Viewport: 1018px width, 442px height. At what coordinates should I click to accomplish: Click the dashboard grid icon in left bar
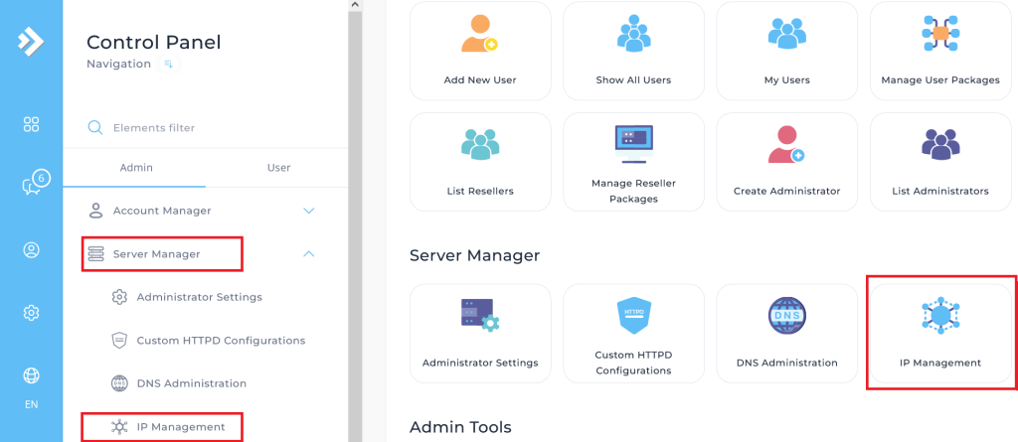point(31,124)
